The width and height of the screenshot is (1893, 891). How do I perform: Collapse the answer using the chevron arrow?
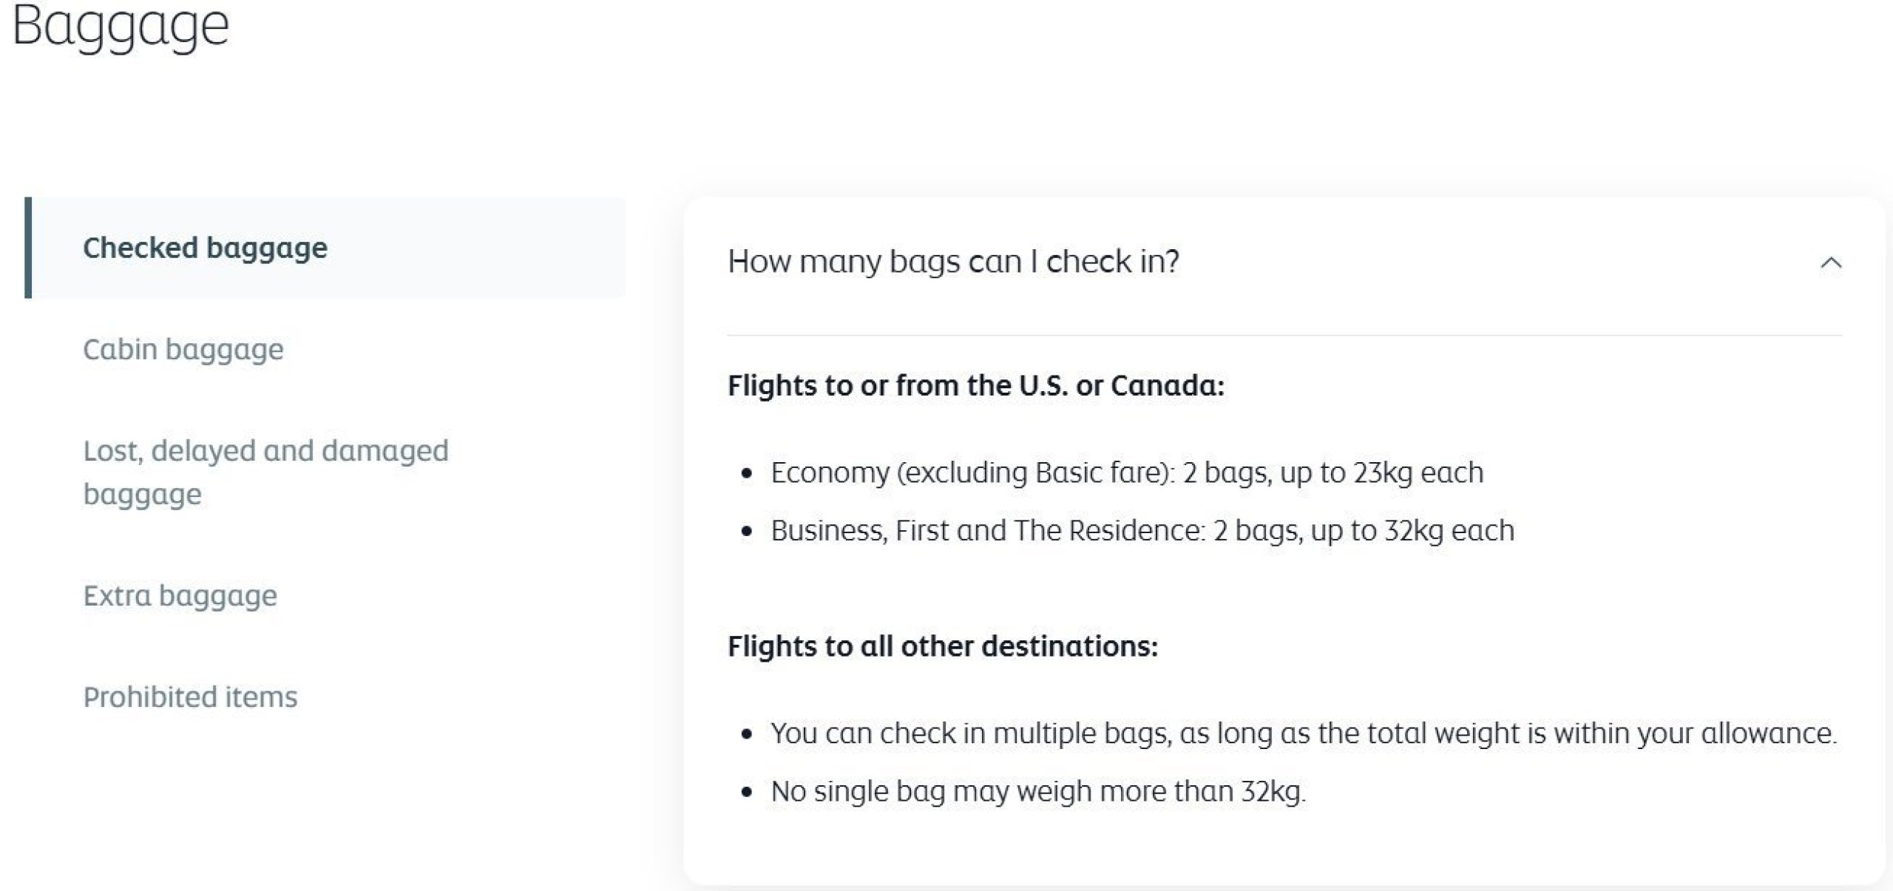(x=1830, y=262)
